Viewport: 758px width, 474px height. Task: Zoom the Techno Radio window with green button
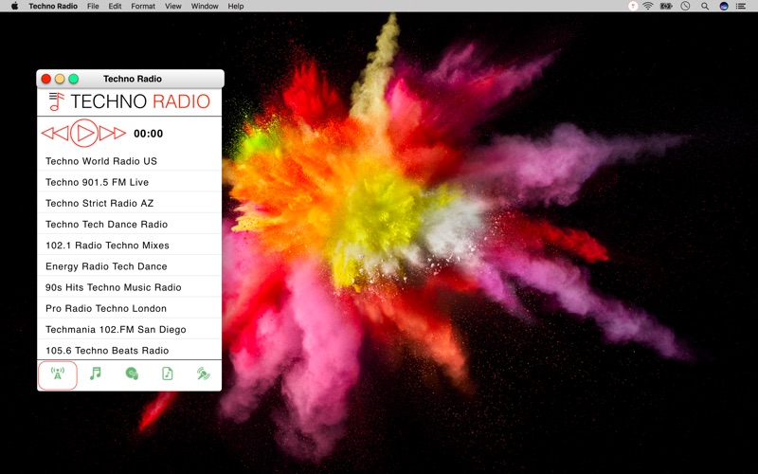coord(74,79)
